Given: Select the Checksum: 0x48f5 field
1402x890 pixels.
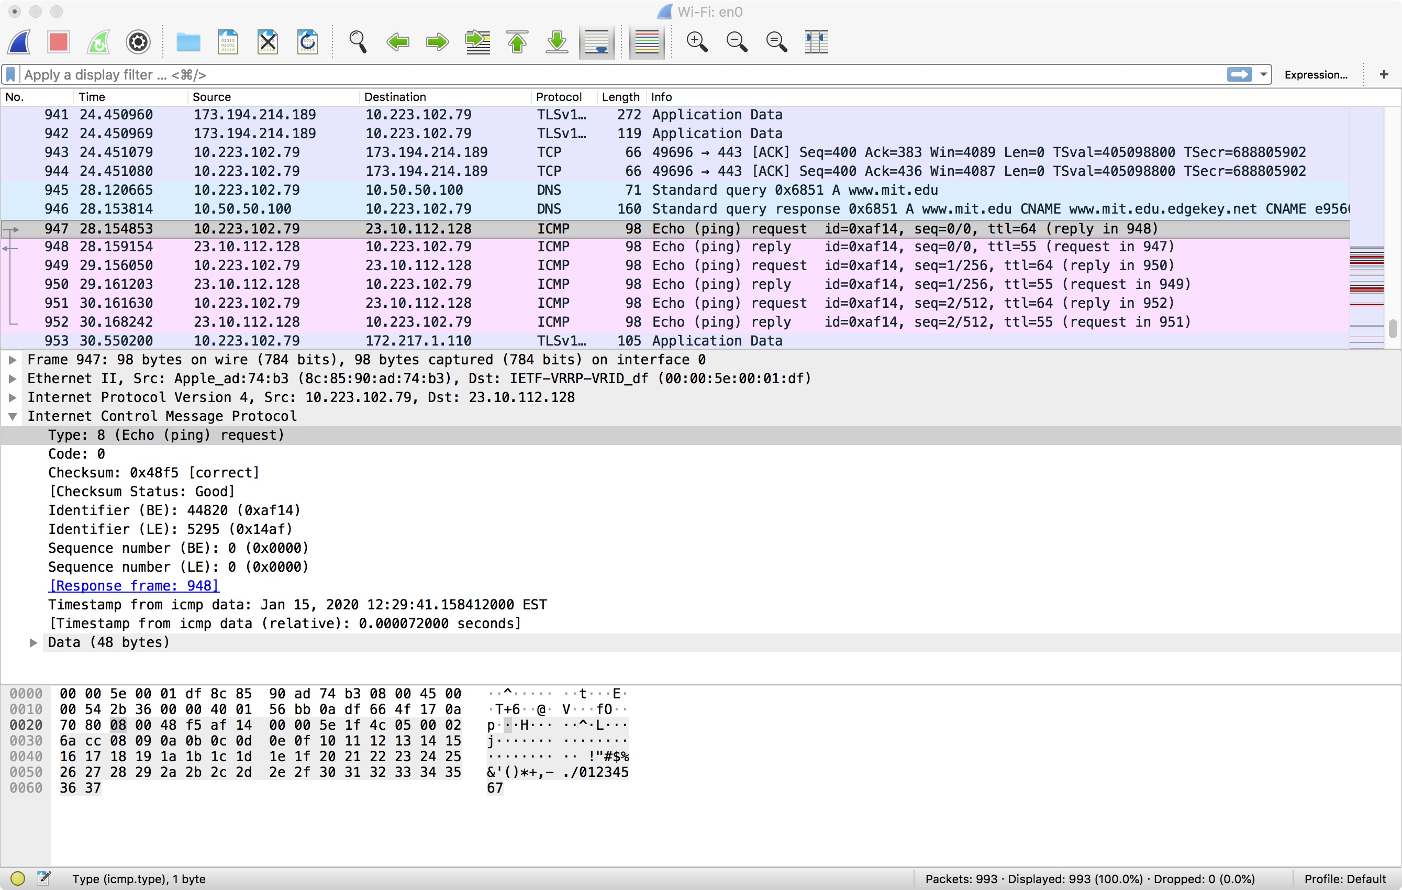Looking at the screenshot, I should click(154, 473).
